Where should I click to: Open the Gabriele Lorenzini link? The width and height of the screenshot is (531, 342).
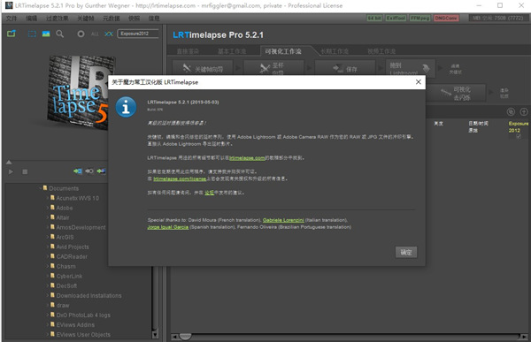click(283, 220)
